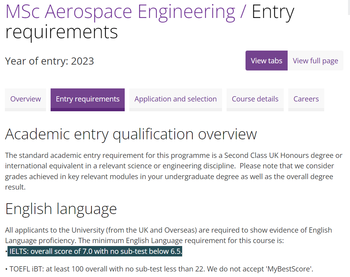The width and height of the screenshot is (350, 277).
Task: Open the Overview tab
Action: point(25,99)
